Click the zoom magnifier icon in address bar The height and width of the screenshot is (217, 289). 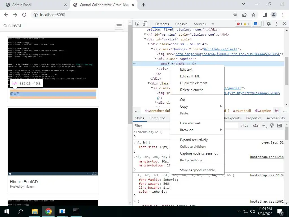tap(235, 15)
